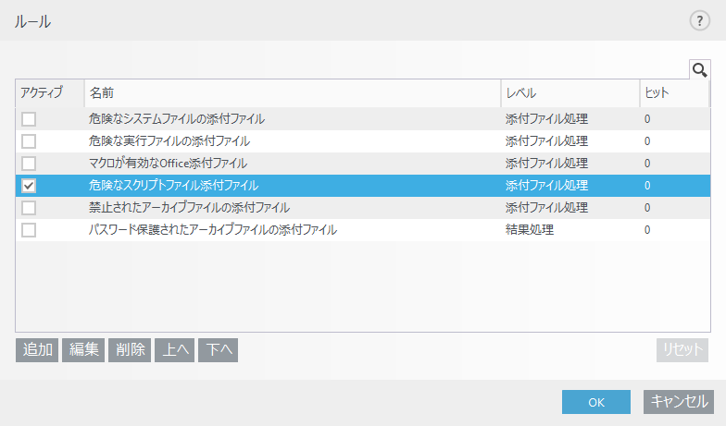Enable rule 危険なシステムファイルの添付ファイル checkbox
Screen dimensions: 726x426
[29, 119]
